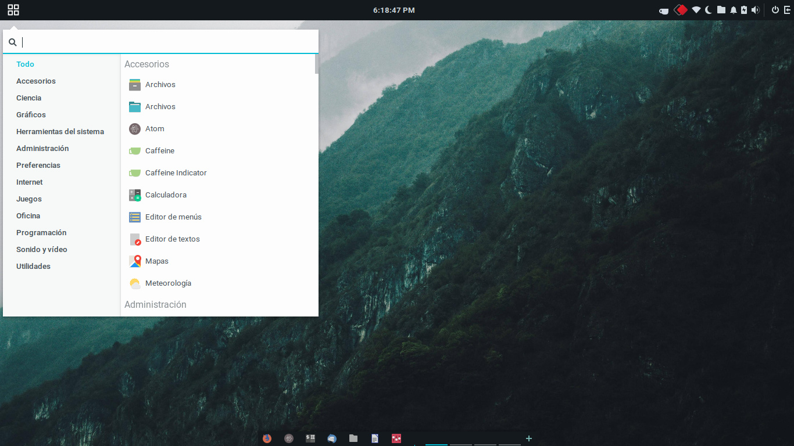This screenshot has height=446, width=794.
Task: Open the notifications bell in the panel
Action: [733, 10]
